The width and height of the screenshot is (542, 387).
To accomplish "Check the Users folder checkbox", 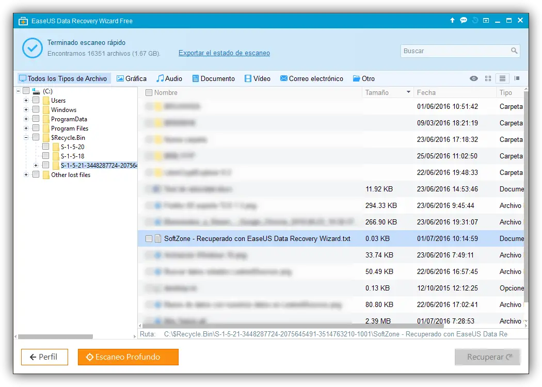I will [36, 100].
